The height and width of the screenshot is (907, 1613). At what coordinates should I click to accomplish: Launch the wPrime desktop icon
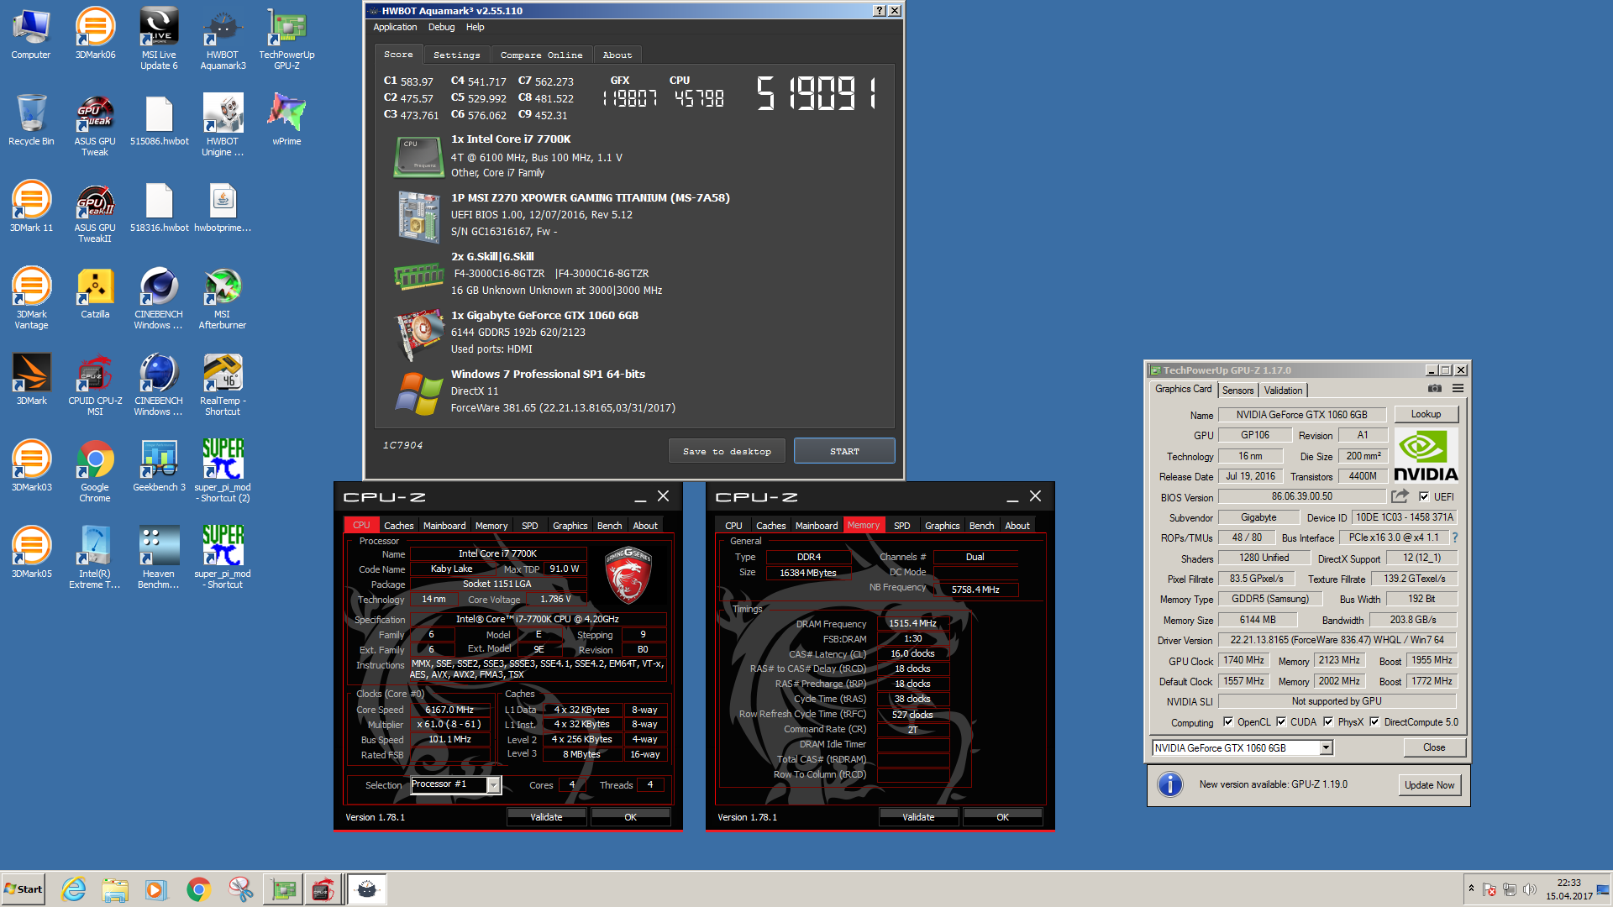coord(286,120)
